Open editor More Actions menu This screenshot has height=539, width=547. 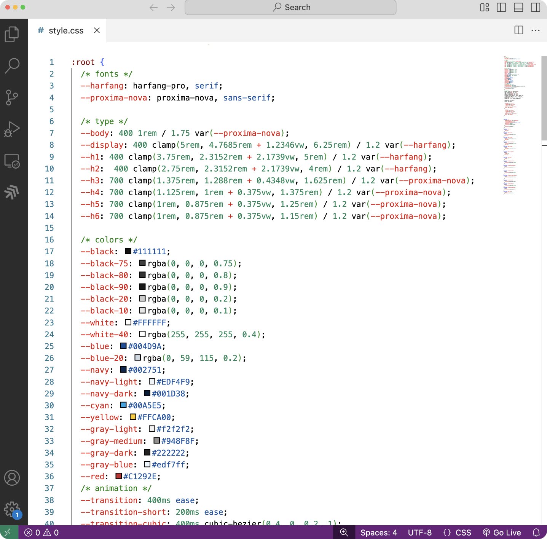(536, 30)
